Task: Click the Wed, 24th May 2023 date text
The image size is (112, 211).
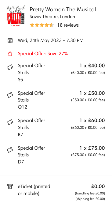Action: pyautogui.click(x=51, y=40)
